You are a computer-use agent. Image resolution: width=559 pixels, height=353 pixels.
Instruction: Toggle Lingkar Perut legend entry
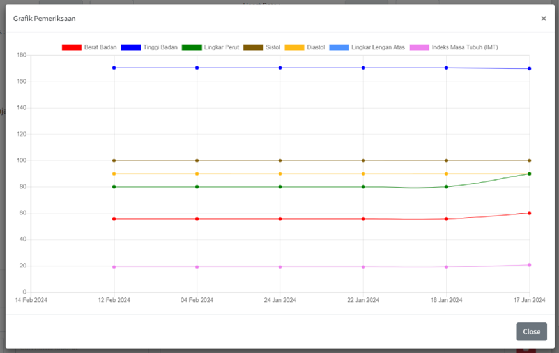point(210,48)
